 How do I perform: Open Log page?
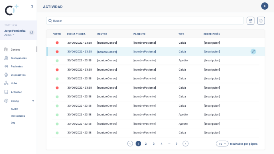(x=13, y=123)
